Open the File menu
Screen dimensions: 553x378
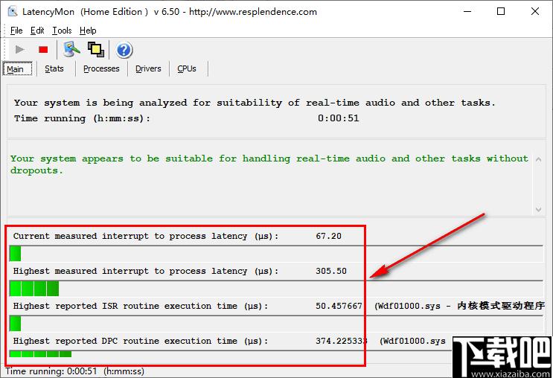[x=16, y=31]
